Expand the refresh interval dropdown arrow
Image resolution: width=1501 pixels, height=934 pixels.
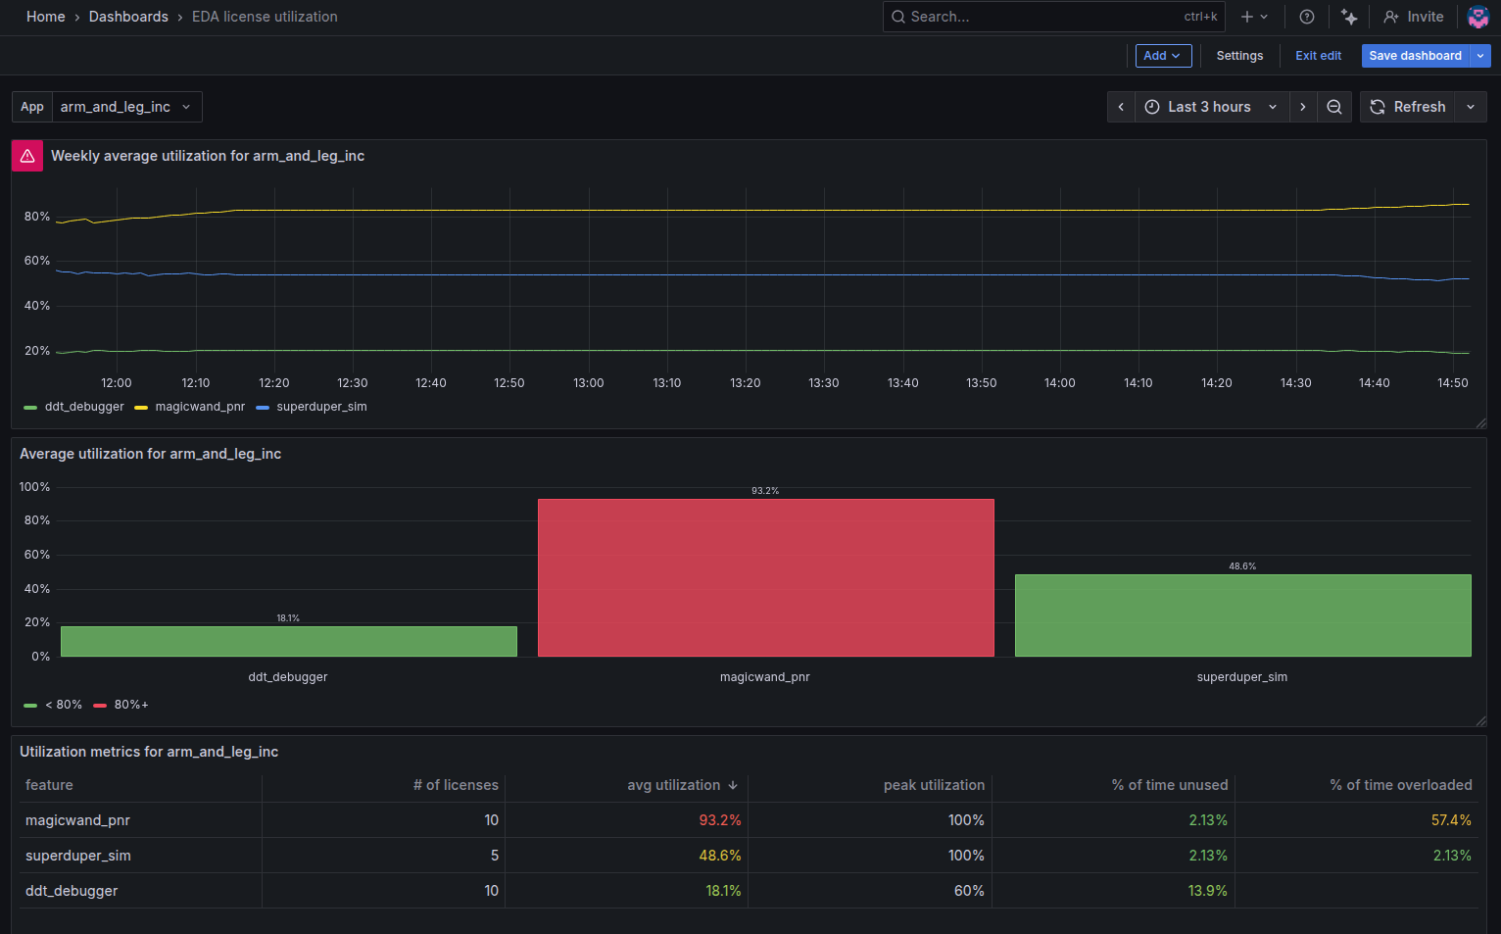(1471, 107)
